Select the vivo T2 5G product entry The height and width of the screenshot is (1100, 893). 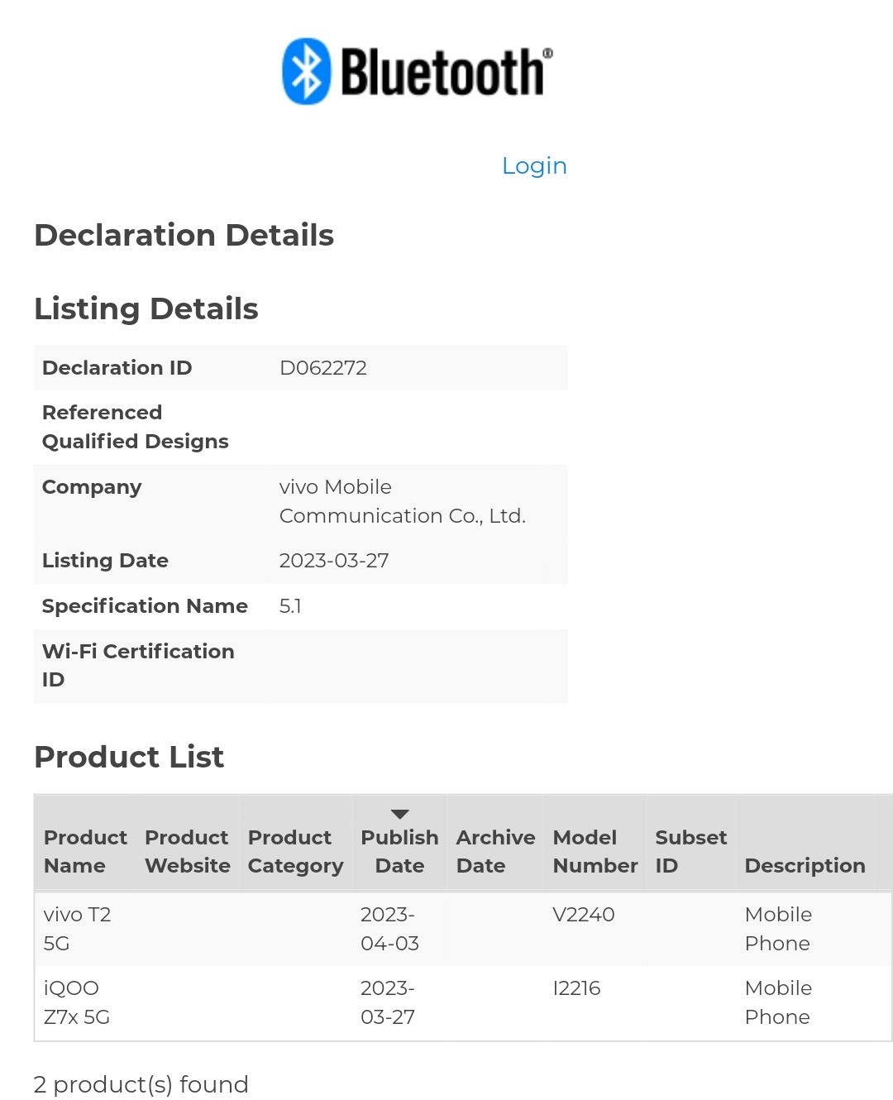point(77,928)
